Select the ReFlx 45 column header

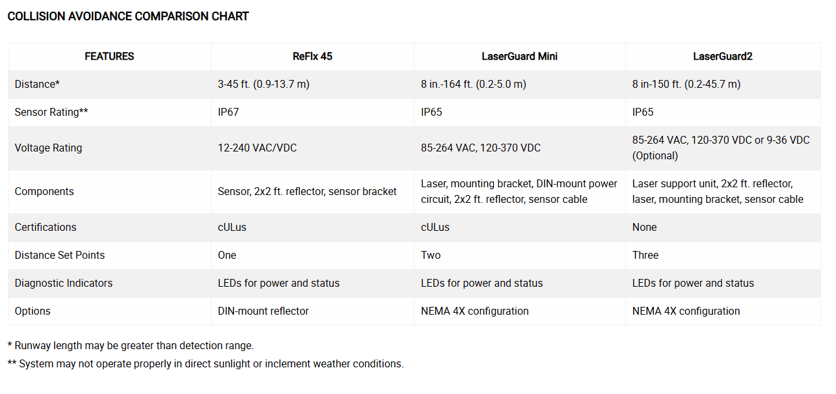pyautogui.click(x=312, y=57)
